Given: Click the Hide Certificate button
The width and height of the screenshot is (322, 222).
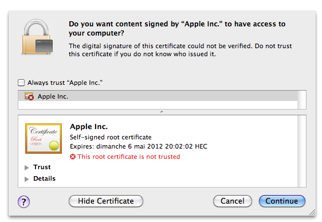Looking at the screenshot, I should [106, 201].
